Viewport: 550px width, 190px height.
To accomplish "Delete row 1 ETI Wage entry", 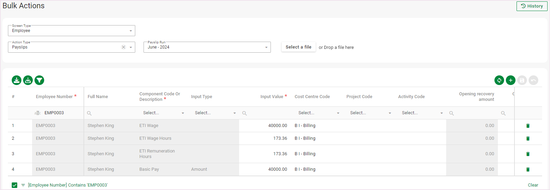I will pyautogui.click(x=528, y=126).
